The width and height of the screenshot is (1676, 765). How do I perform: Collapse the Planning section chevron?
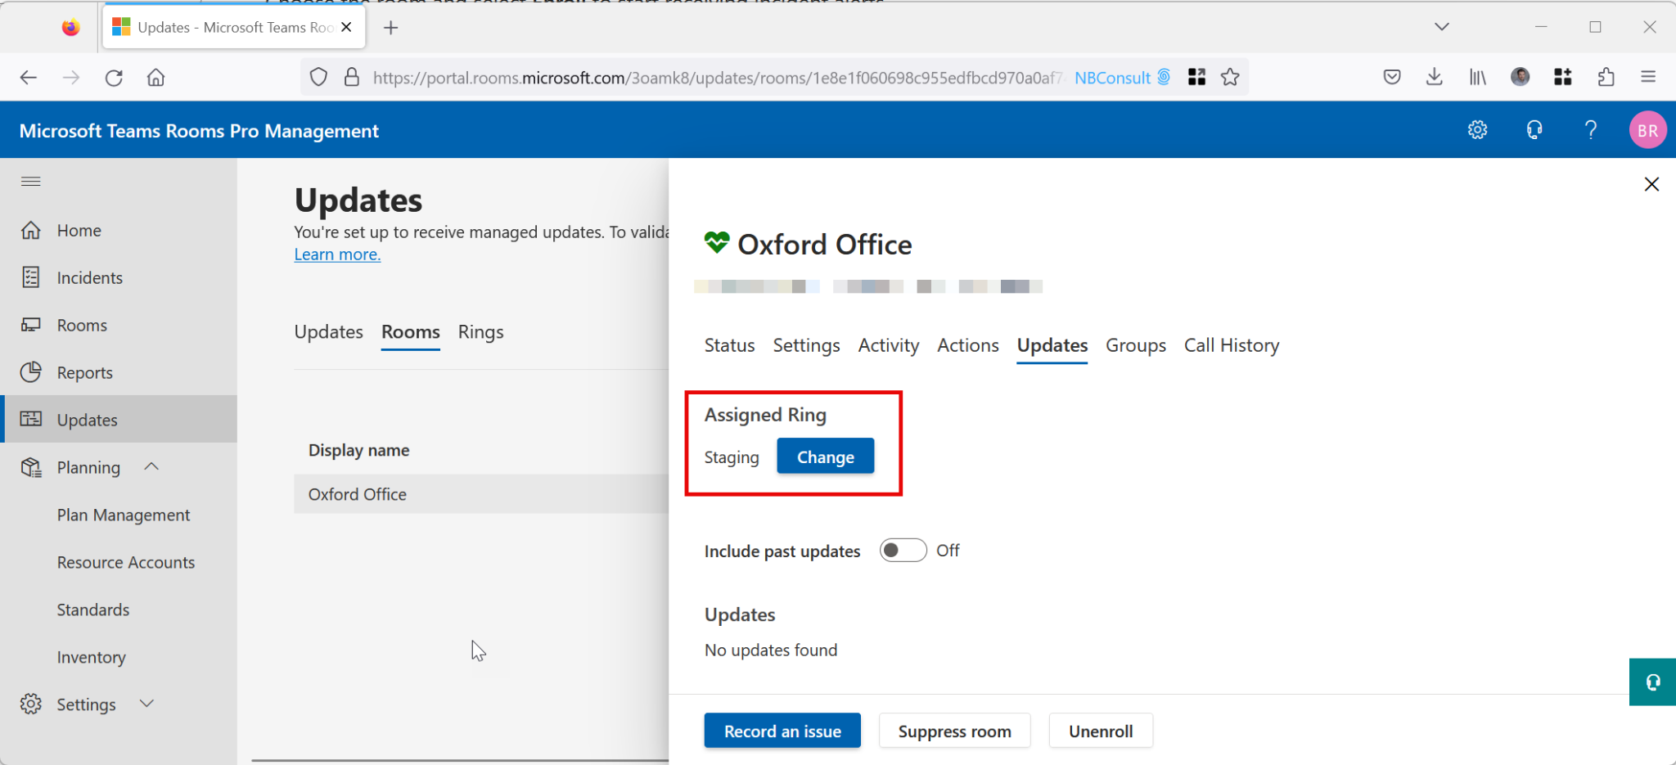(x=151, y=466)
